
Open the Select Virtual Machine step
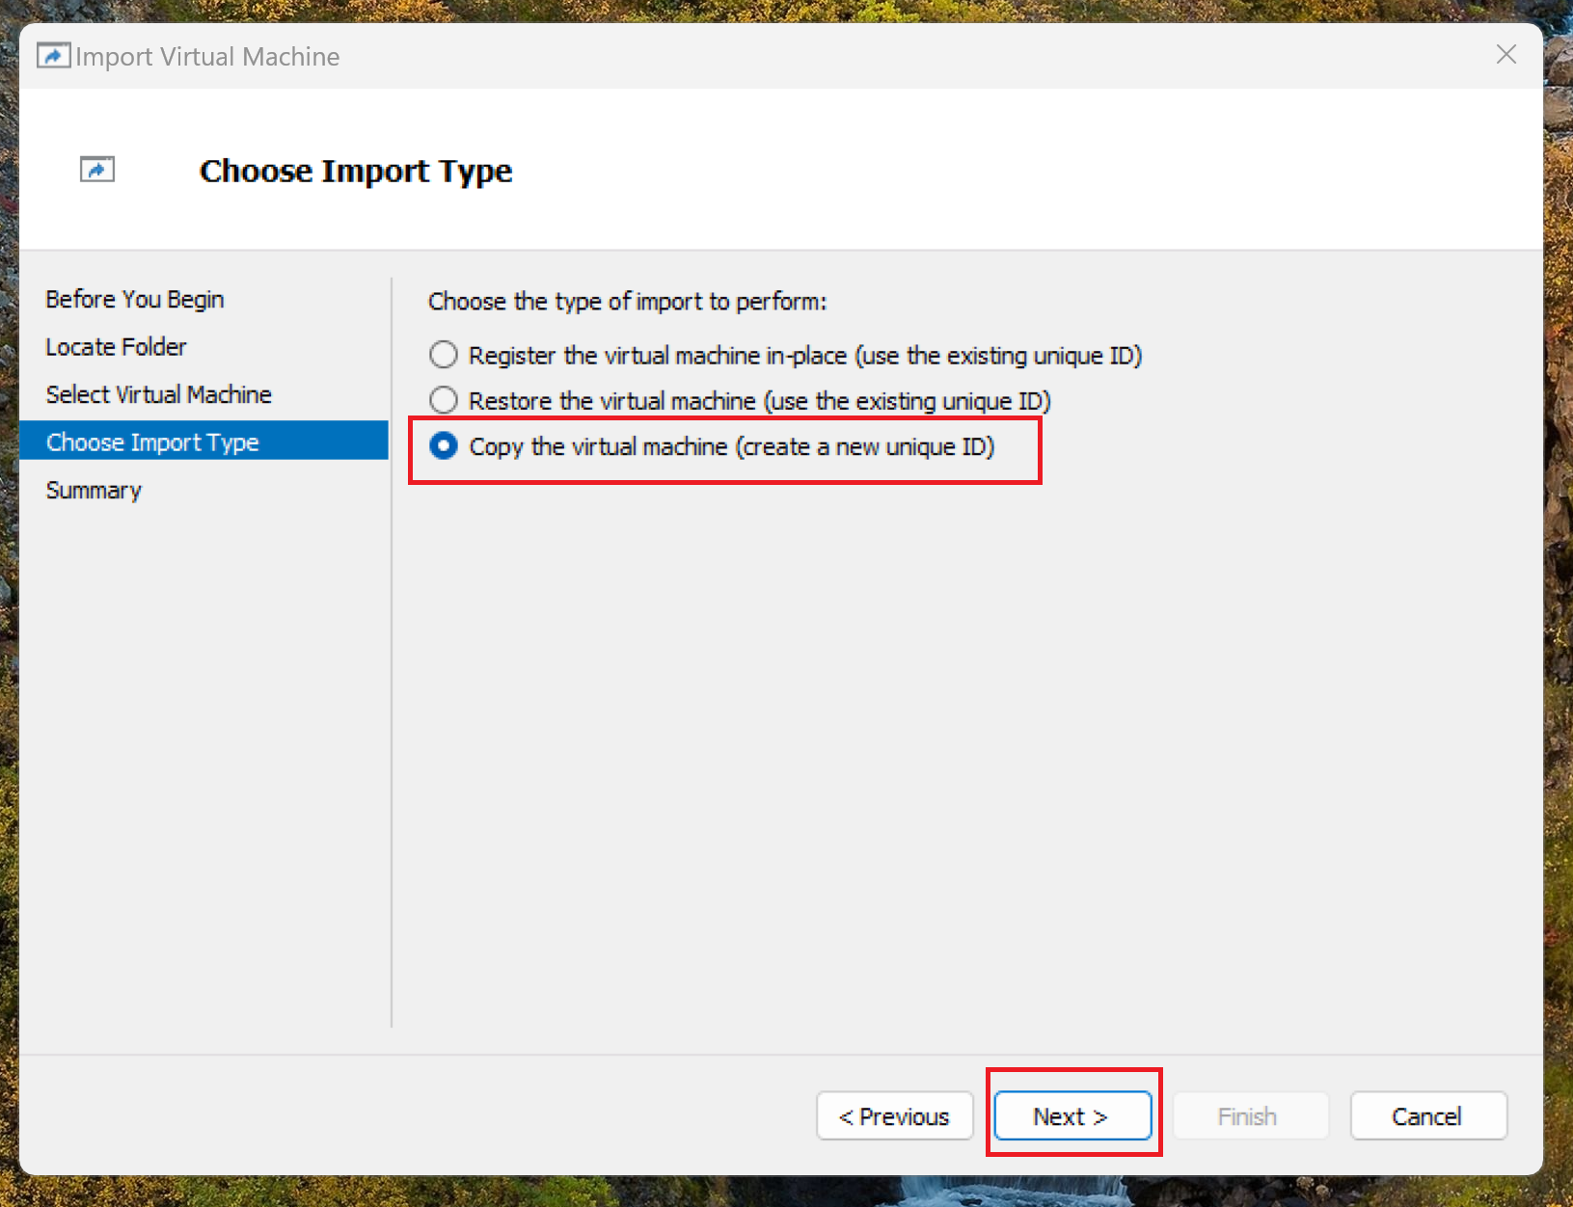pos(159,394)
